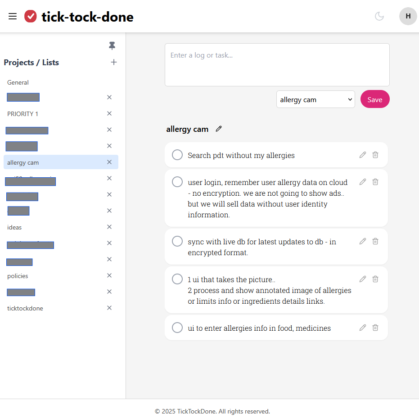
Task: Open the profile via the H avatar
Action: [x=408, y=16]
